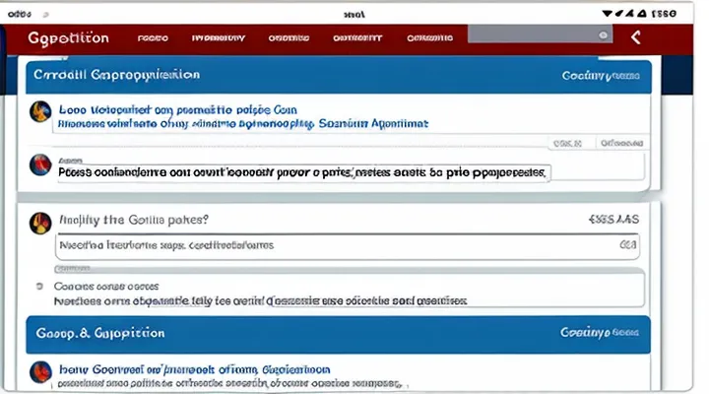Click the gray search field in the header

click(532, 34)
